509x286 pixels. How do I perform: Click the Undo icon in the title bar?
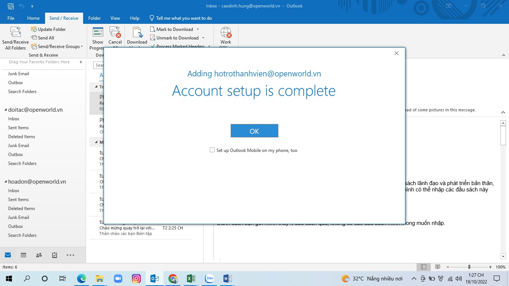click(21, 6)
